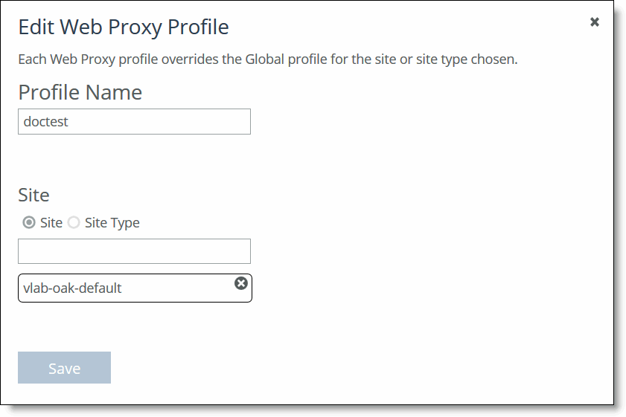Click the Profile Name heading label
626x417 pixels.
point(80,92)
